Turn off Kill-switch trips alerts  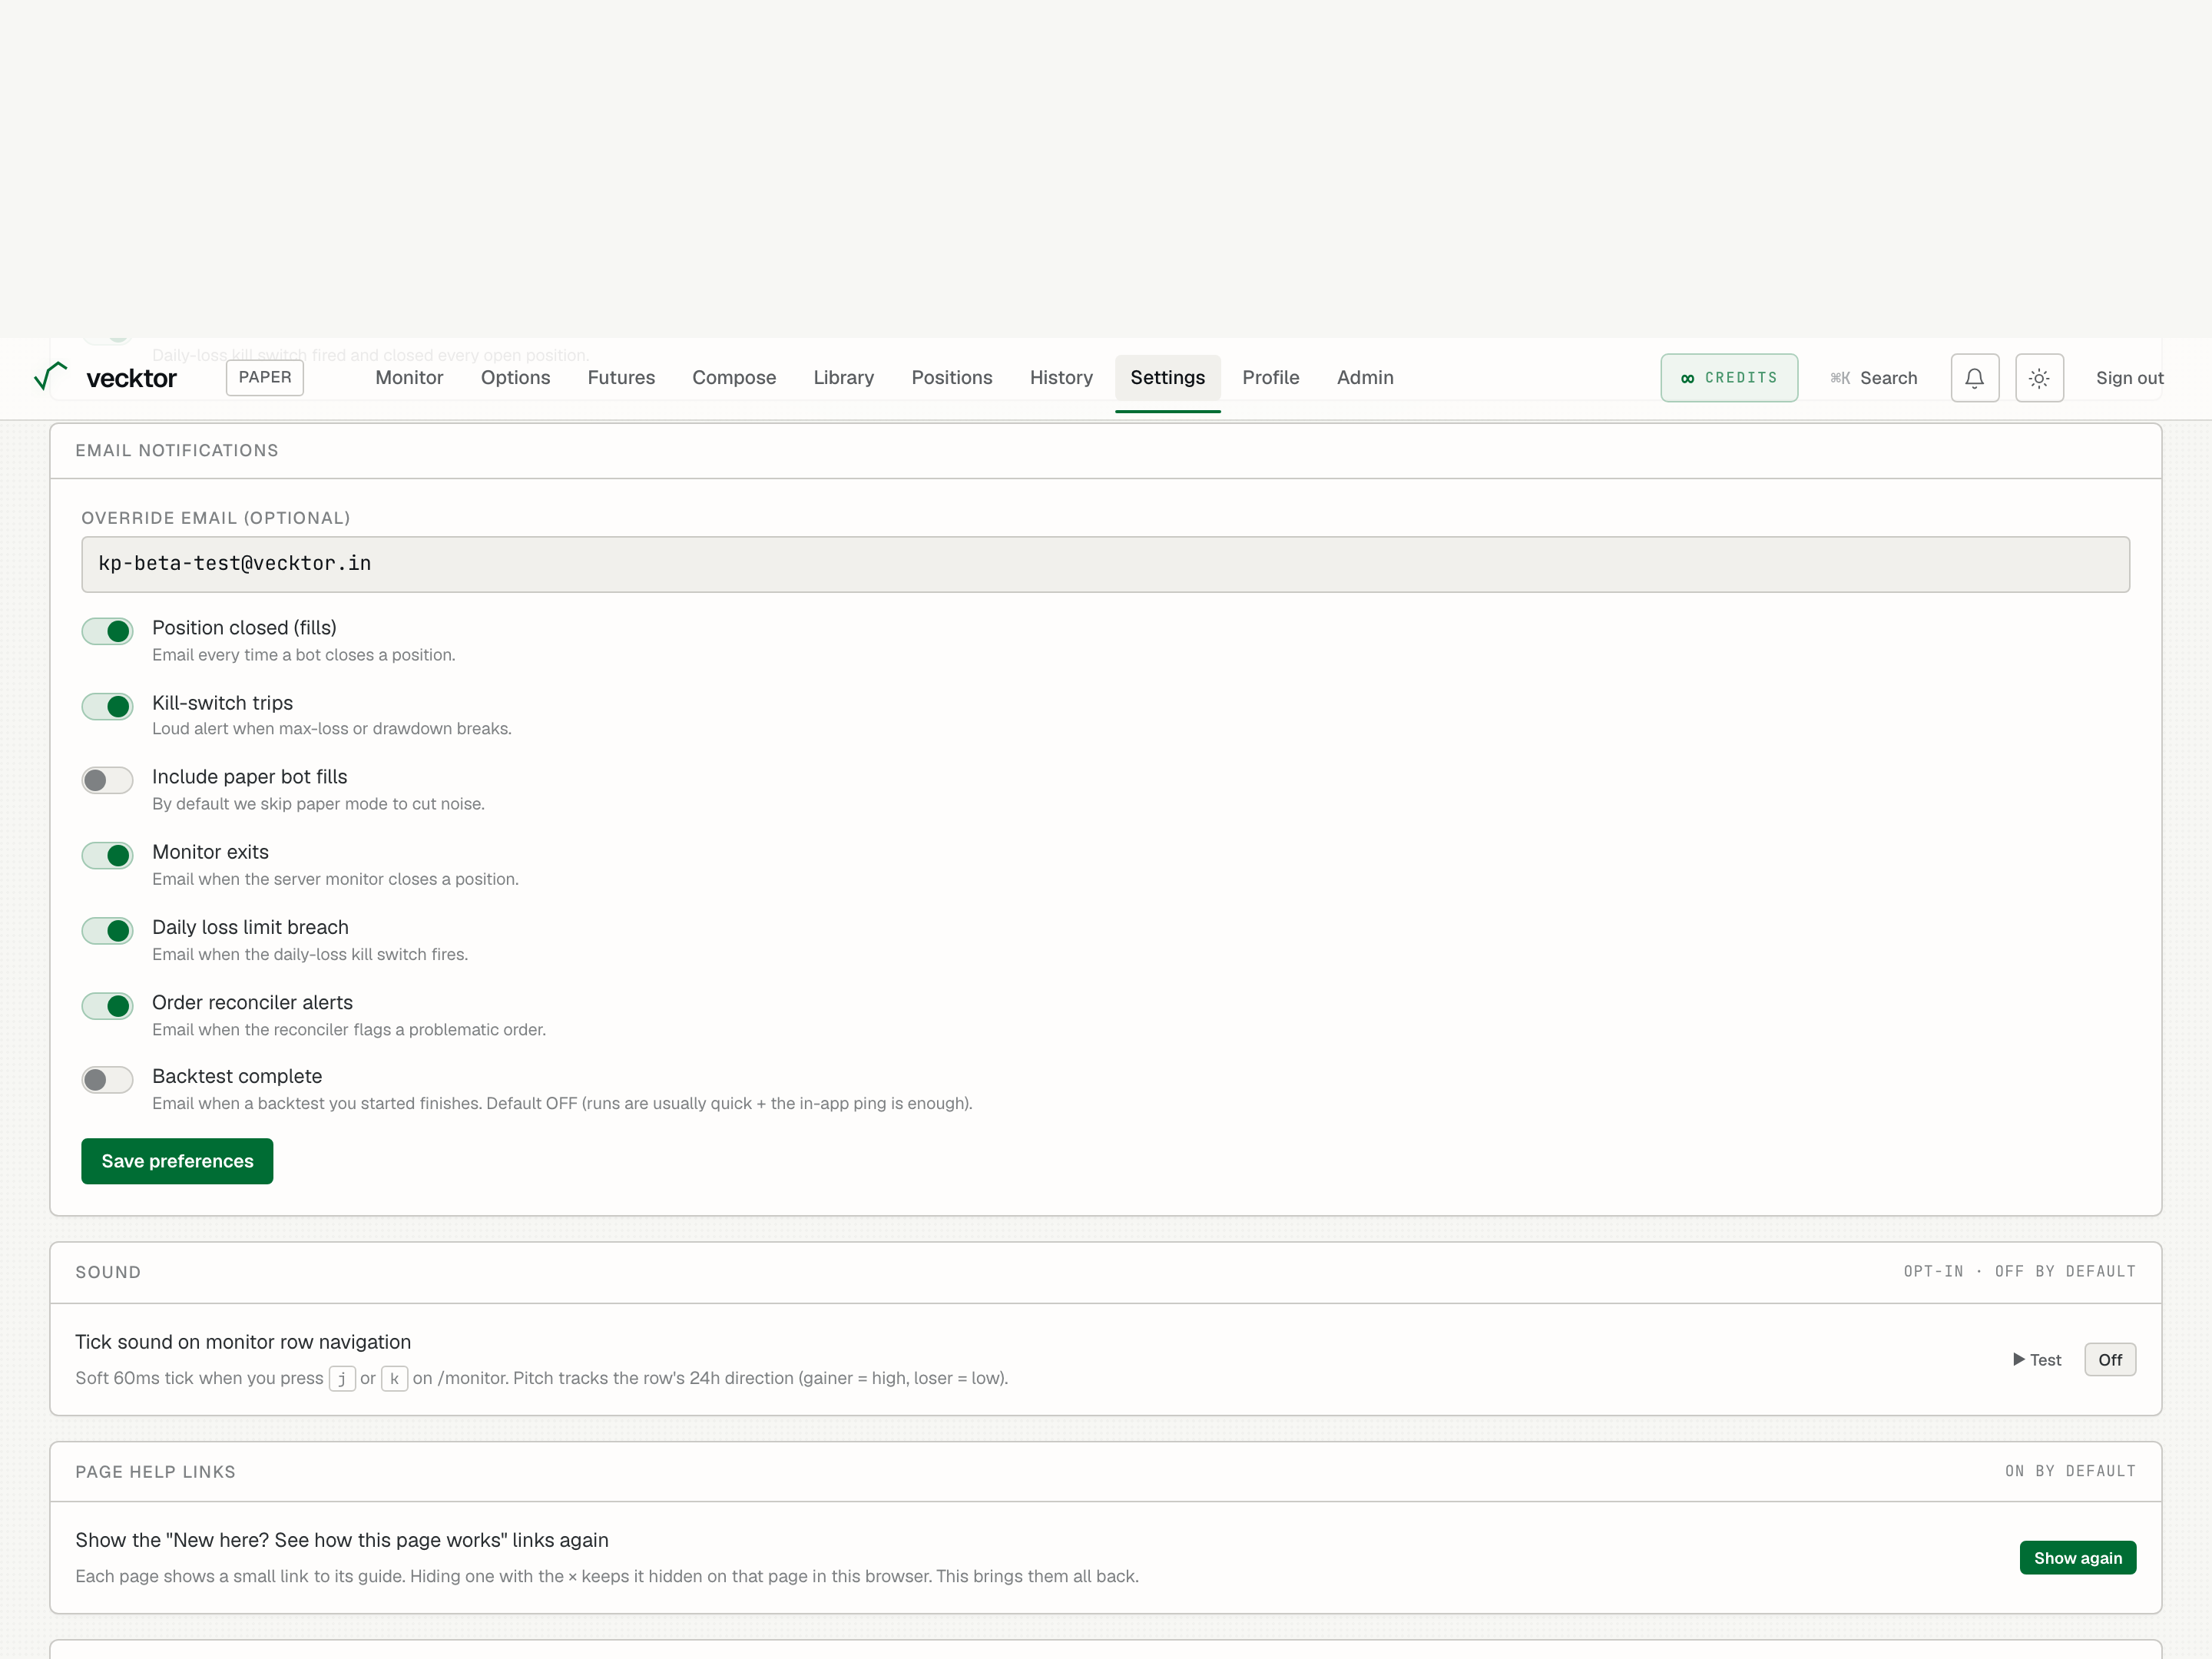(107, 706)
